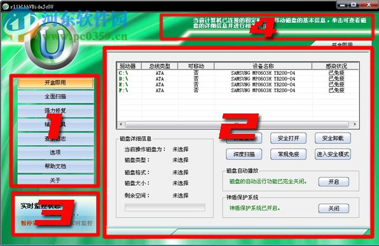Image resolution: width=379 pixels, height=246 pixels.
Task: Click the ATA bus type in E:\ row
Action: coord(160,84)
